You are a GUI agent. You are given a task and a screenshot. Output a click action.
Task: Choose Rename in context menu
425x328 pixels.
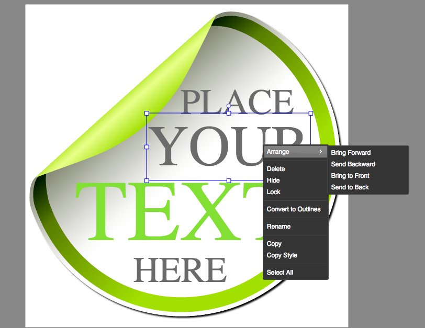[x=278, y=227]
